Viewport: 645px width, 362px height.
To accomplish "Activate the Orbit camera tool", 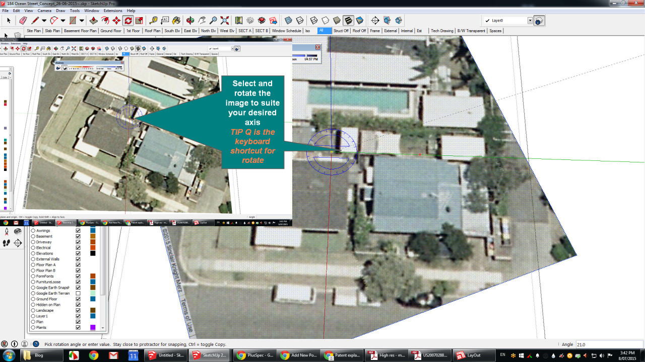I will pos(190,21).
